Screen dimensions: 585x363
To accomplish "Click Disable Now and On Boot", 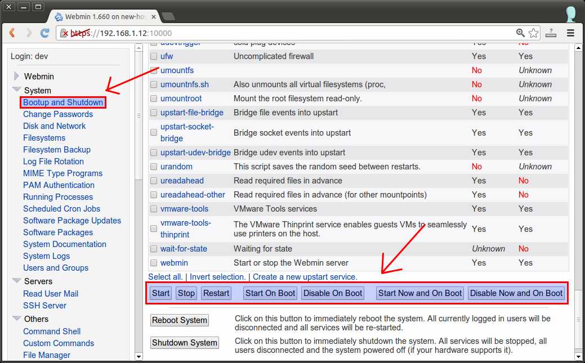I will point(516,293).
